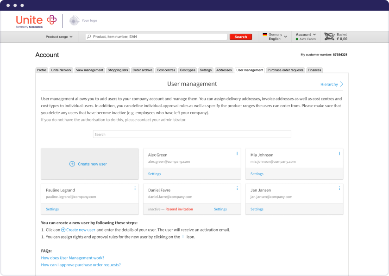Click the plus icon in Create new user tile
389x276 pixels.
click(72, 164)
